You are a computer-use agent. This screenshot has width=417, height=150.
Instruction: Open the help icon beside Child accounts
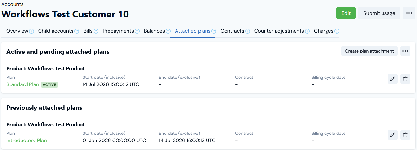coord(77,31)
